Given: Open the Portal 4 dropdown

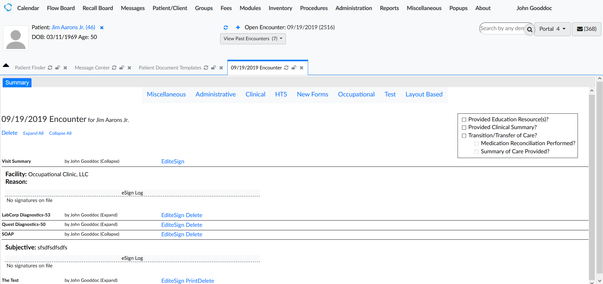Looking at the screenshot, I should tap(552, 29).
